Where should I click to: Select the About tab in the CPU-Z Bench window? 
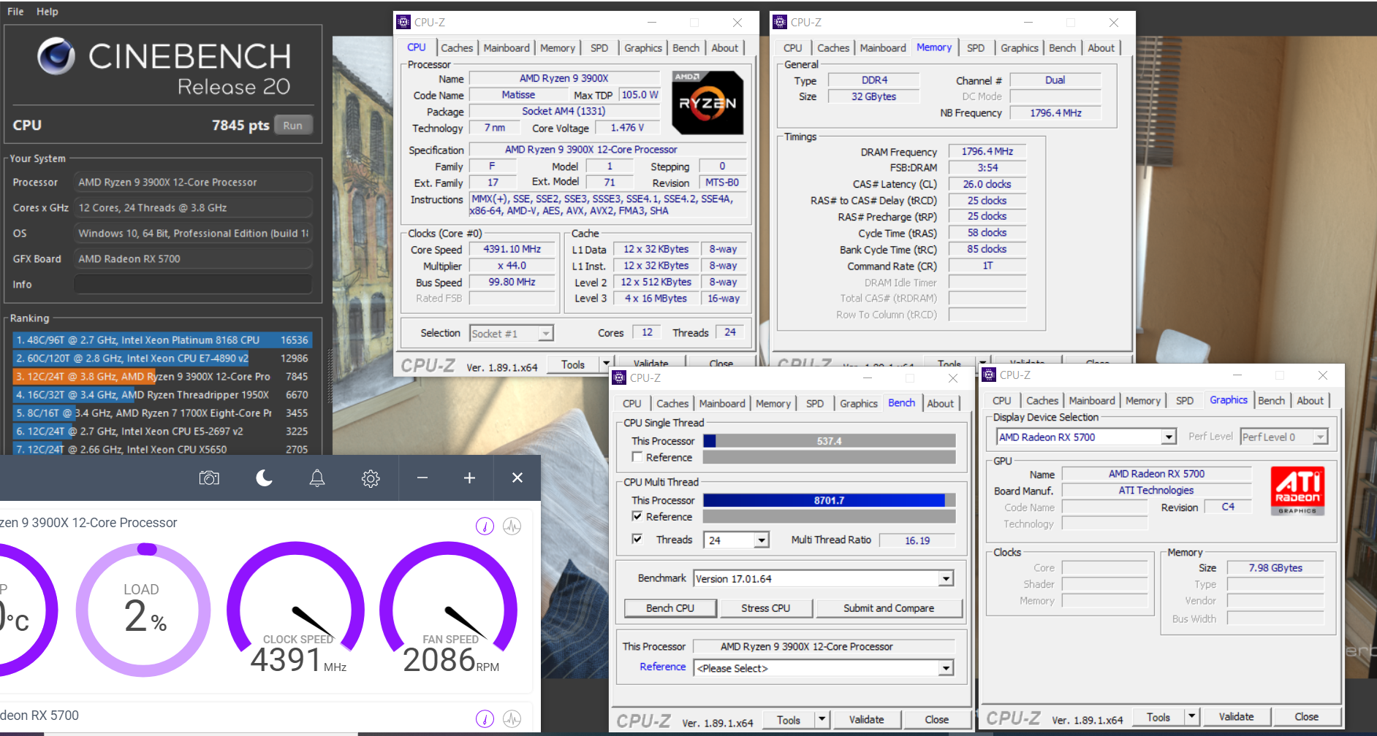pos(941,404)
